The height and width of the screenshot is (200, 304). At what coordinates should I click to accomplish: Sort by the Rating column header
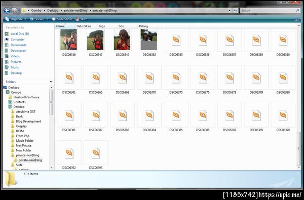tap(150, 26)
